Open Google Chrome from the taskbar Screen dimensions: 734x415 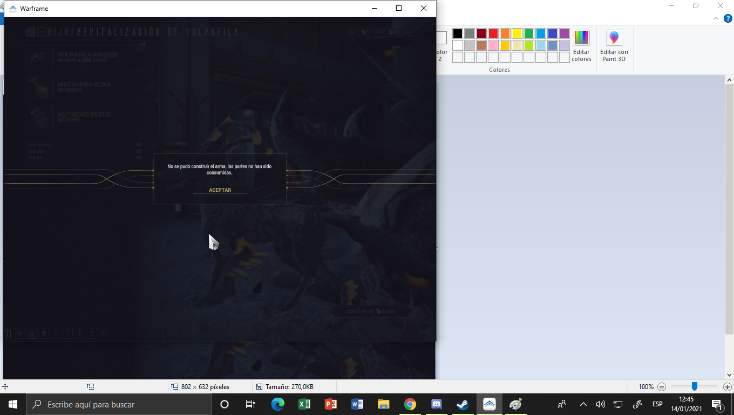click(410, 404)
